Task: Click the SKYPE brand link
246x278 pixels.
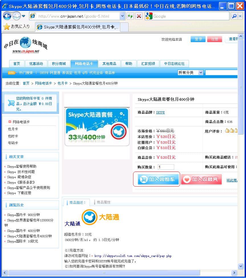Action: coord(160,112)
